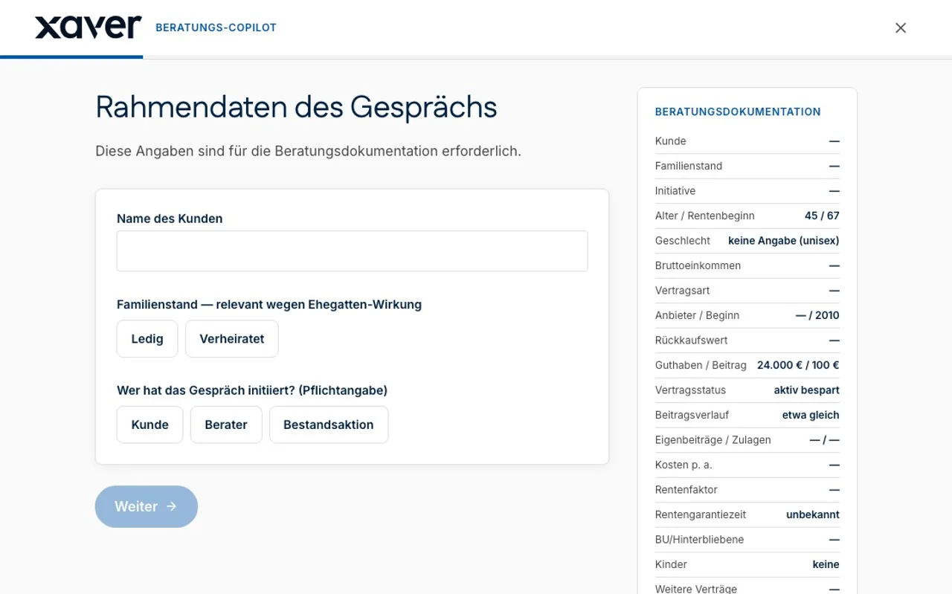Choose Berater as conversation initiator
Screen dimensions: 952x594
tap(226, 424)
